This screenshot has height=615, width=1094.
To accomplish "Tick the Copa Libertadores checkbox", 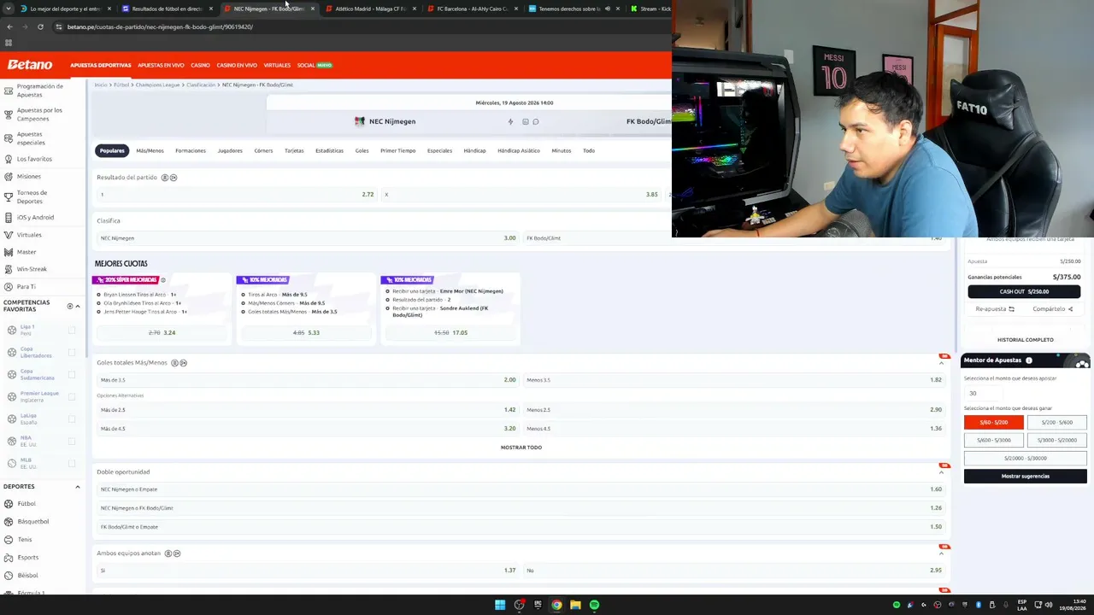I will [x=72, y=352].
